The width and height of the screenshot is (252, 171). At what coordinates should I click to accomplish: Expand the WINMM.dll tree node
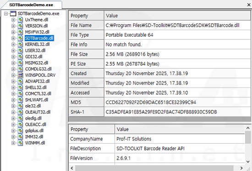pos(13,143)
